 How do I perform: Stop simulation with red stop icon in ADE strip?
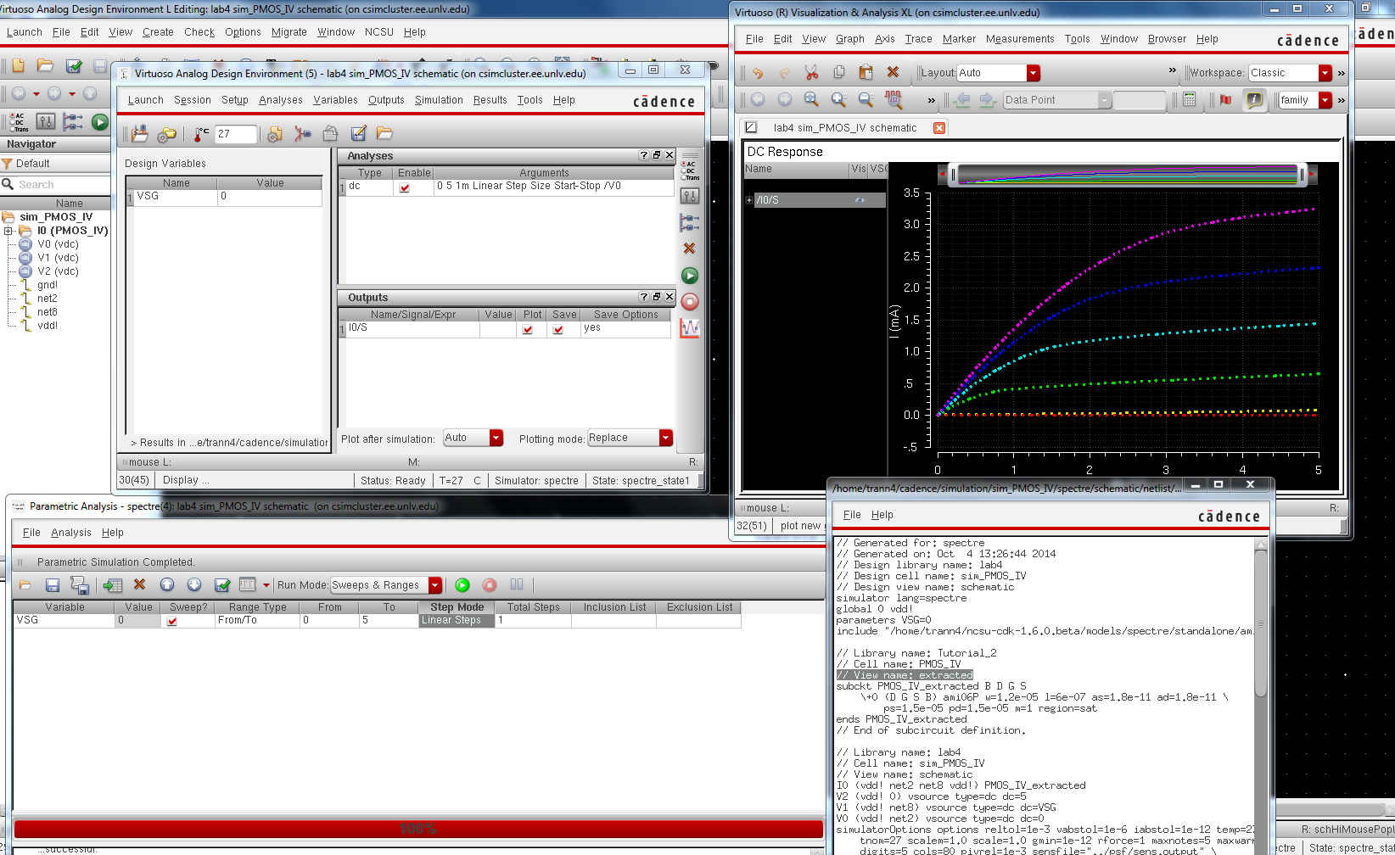point(690,301)
